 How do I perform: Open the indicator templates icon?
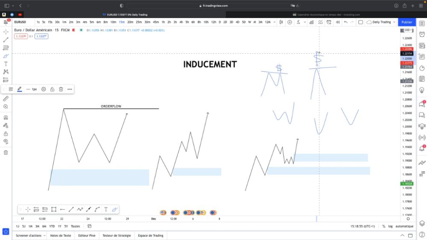pos(320,22)
